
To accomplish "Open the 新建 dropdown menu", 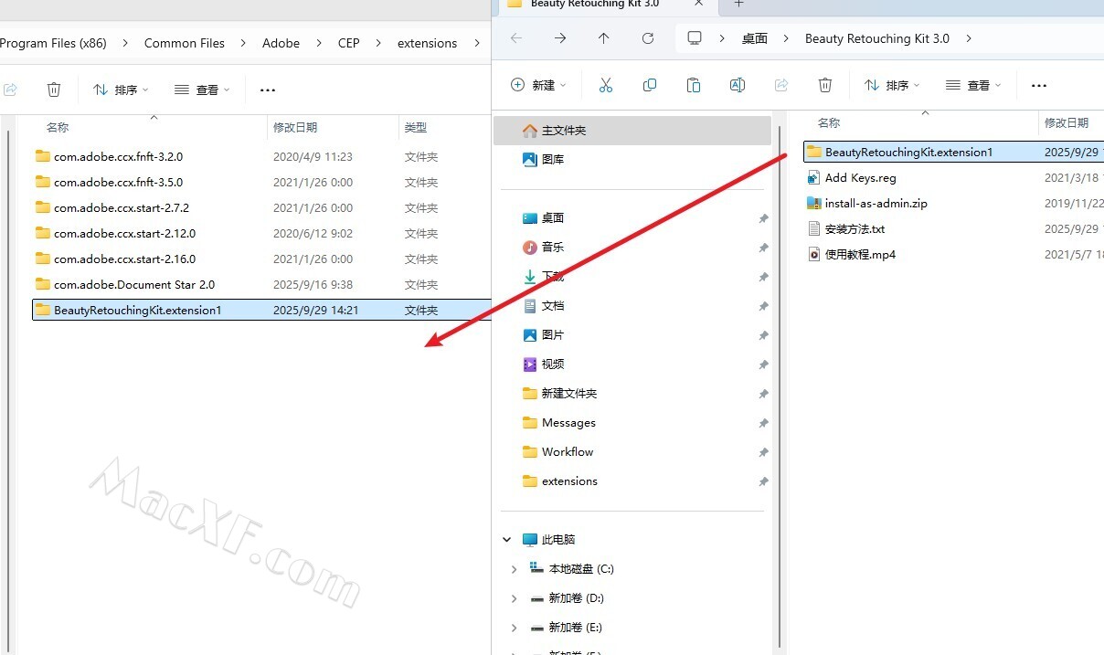I will point(538,85).
